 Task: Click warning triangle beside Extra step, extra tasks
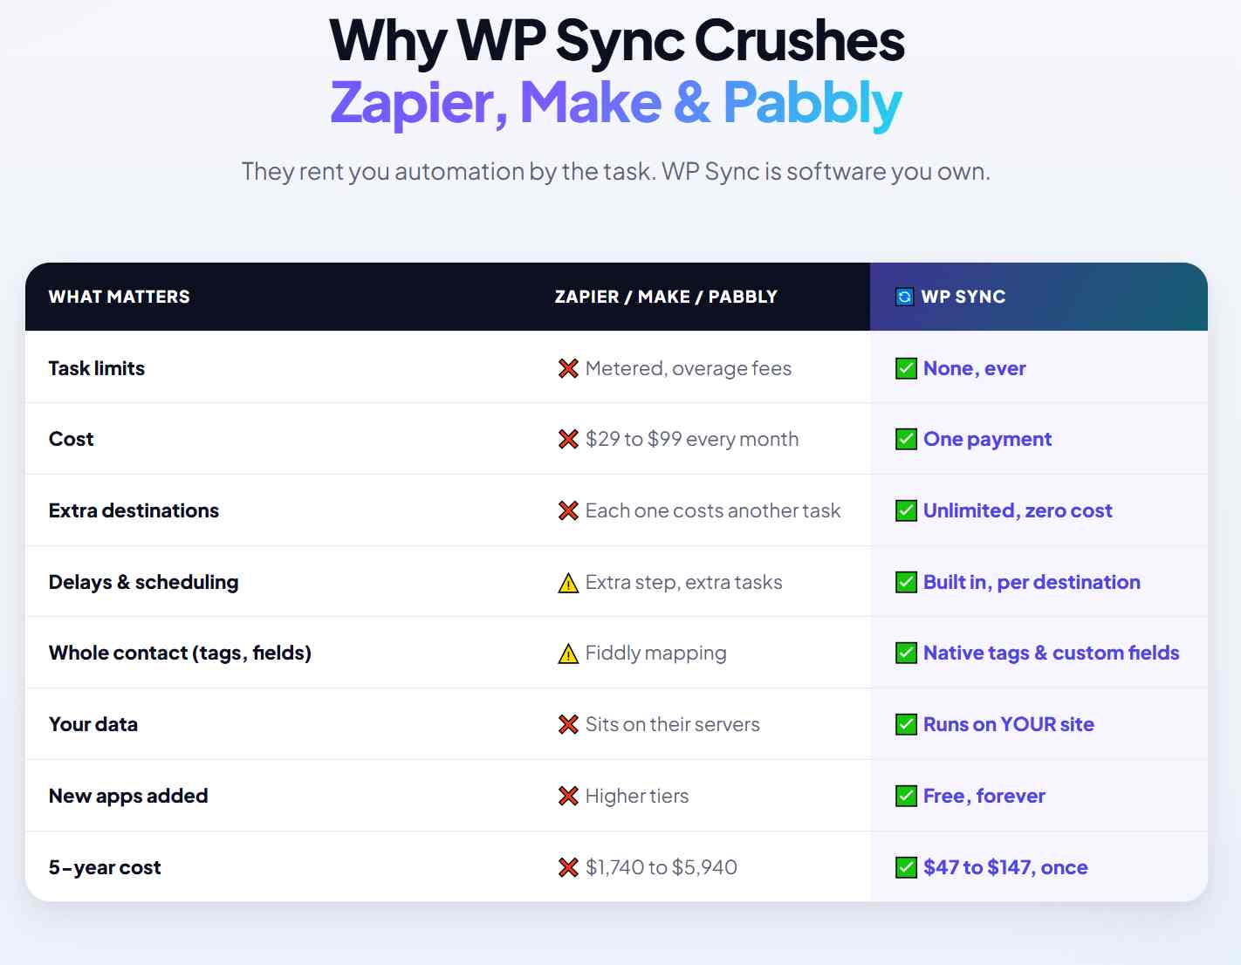[x=568, y=583]
